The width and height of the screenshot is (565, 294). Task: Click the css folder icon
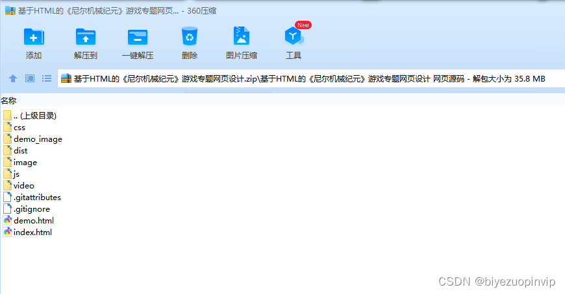[7, 127]
